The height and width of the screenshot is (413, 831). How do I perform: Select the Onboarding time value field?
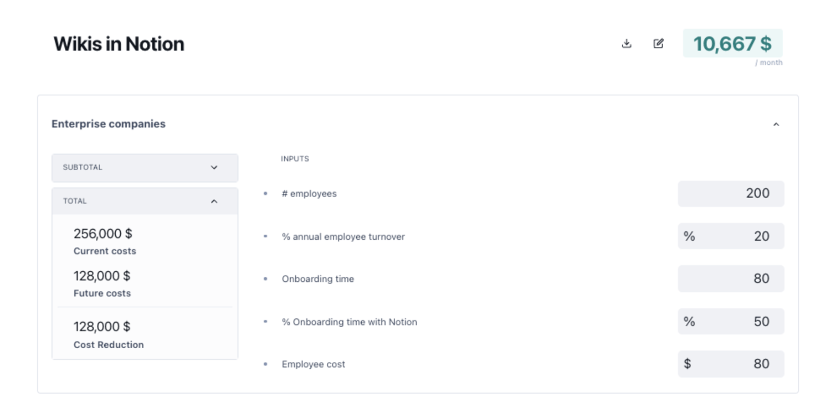(731, 278)
